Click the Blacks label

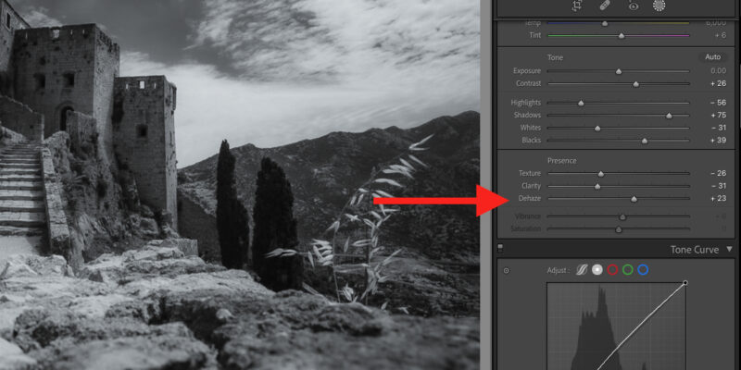[532, 141]
